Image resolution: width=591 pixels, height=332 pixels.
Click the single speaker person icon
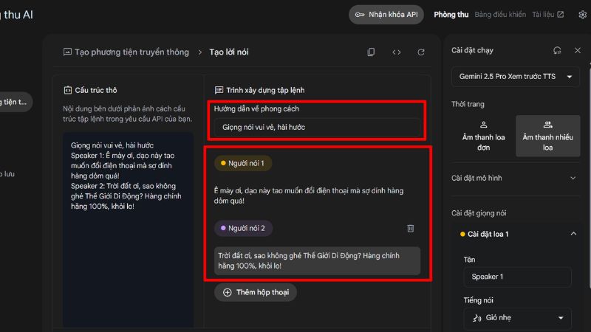[x=483, y=125]
